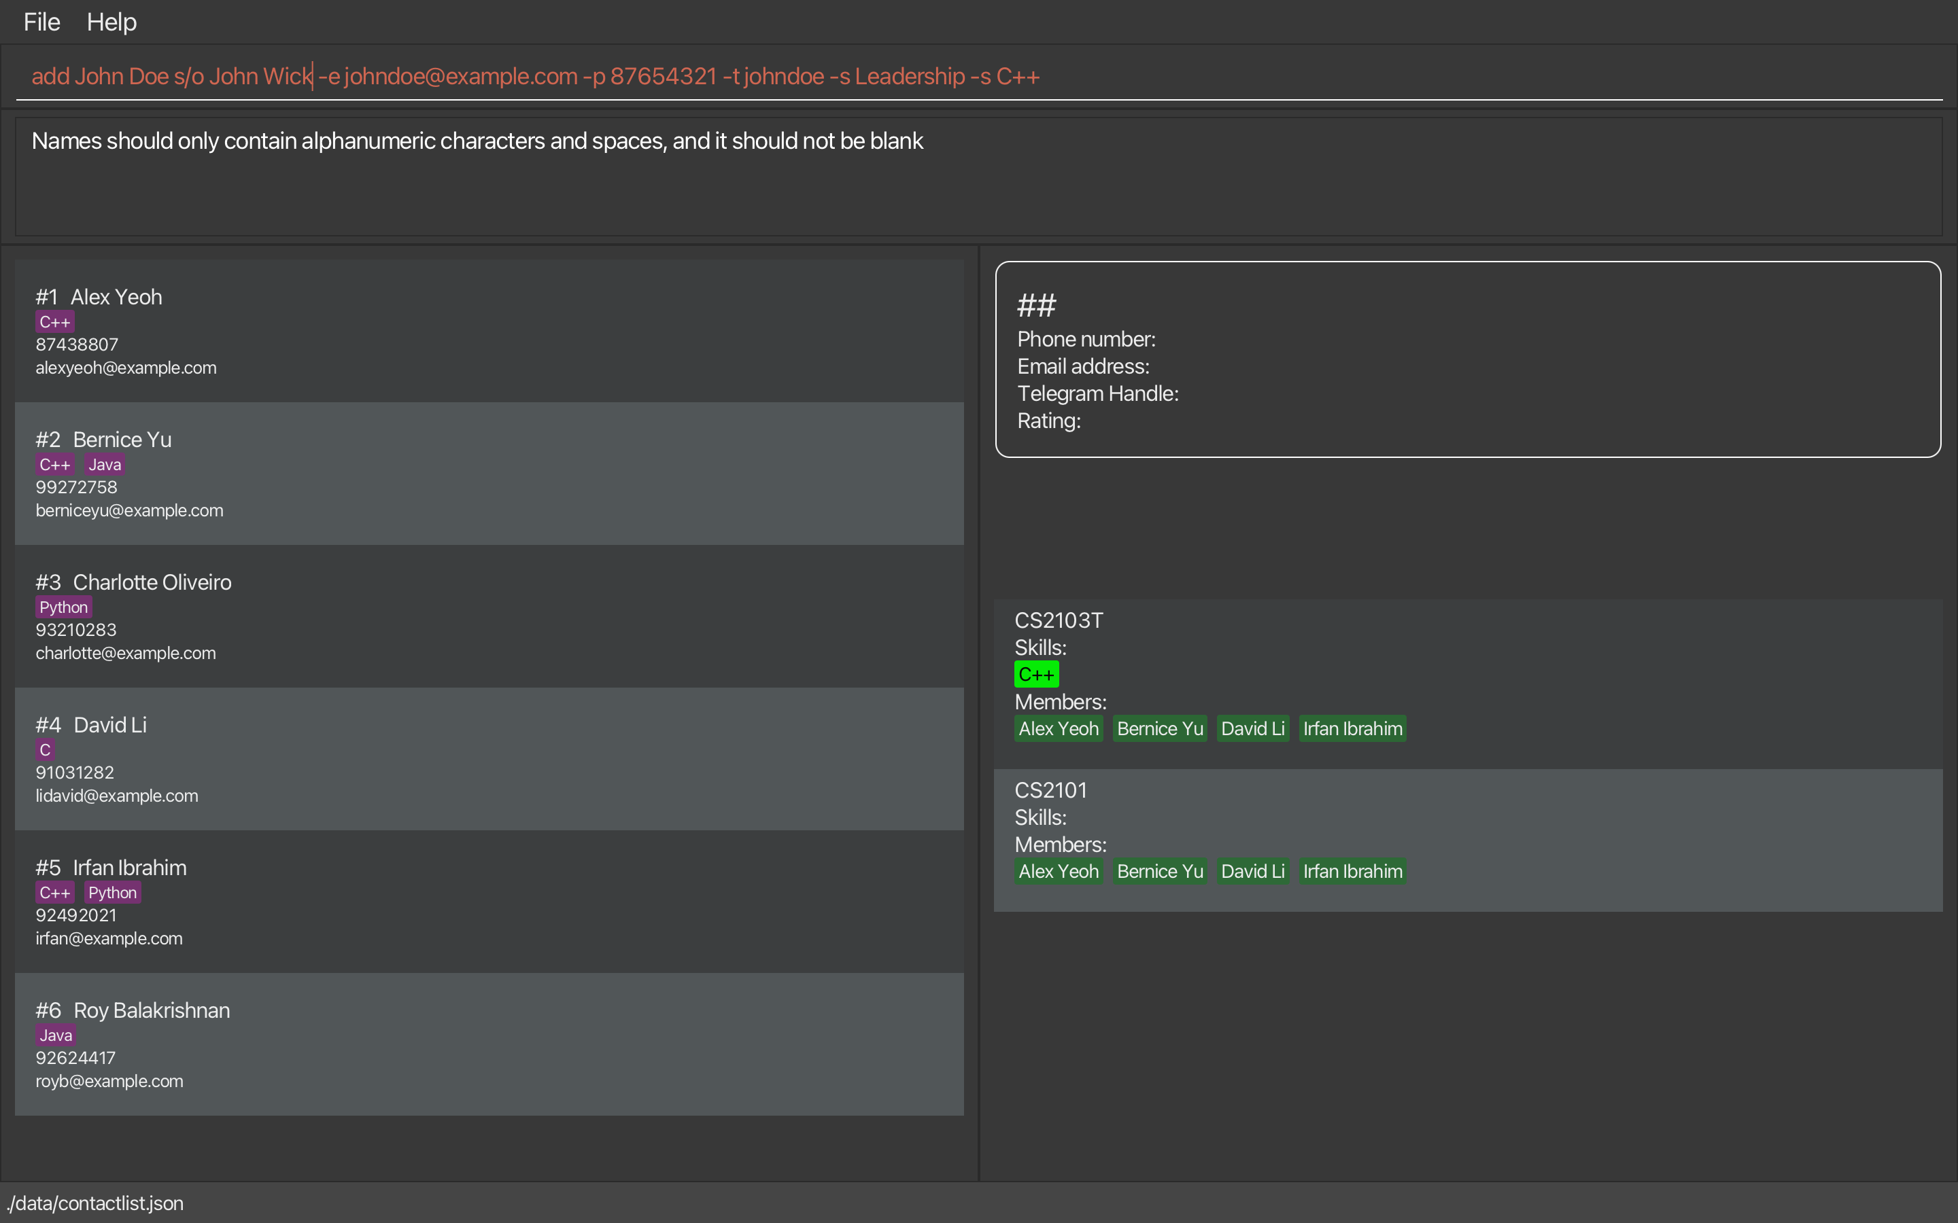Click the contactlist.json path in status bar
Image resolution: width=1958 pixels, height=1223 pixels.
[x=95, y=1203]
